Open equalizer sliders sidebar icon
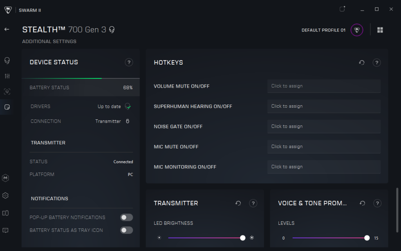This screenshot has height=251, width=401. pyautogui.click(x=7, y=76)
